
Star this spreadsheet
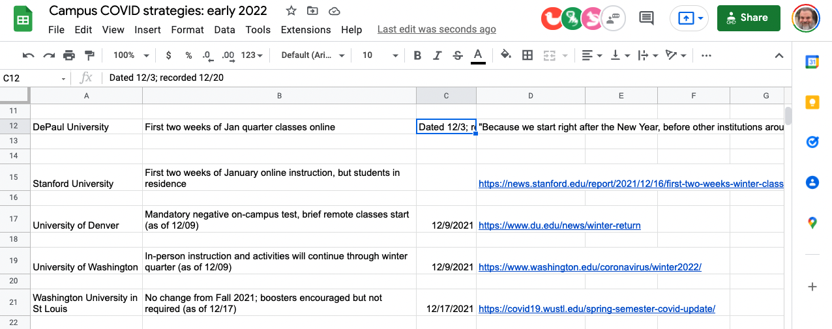coord(291,11)
